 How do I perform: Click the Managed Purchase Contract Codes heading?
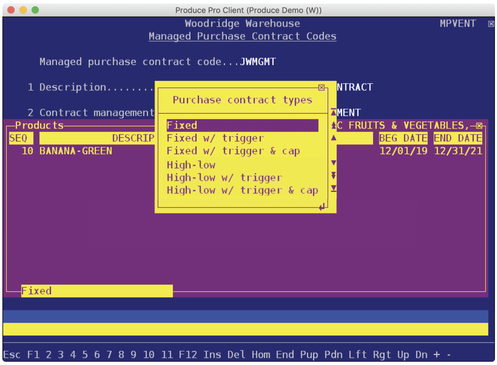243,36
